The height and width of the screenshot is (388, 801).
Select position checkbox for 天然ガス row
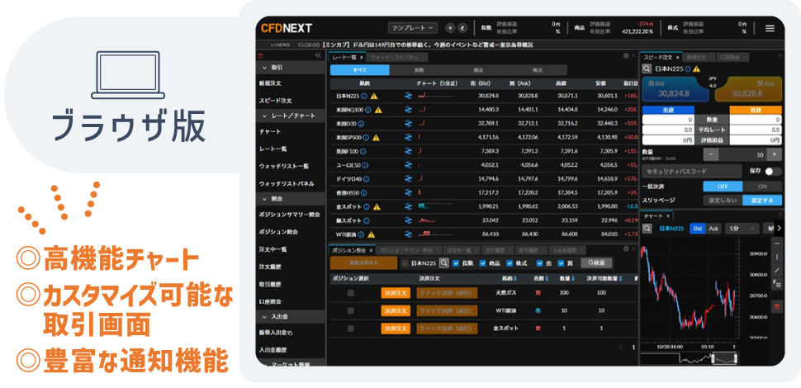click(x=350, y=293)
